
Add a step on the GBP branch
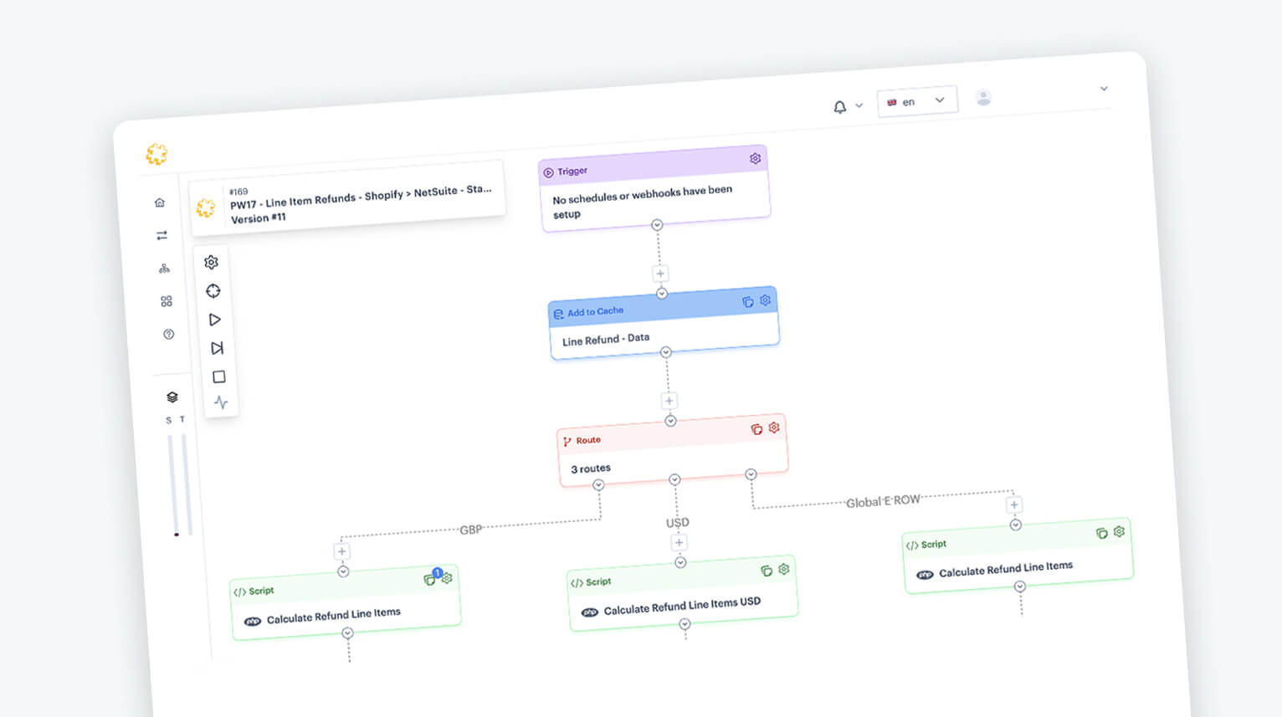(x=341, y=551)
